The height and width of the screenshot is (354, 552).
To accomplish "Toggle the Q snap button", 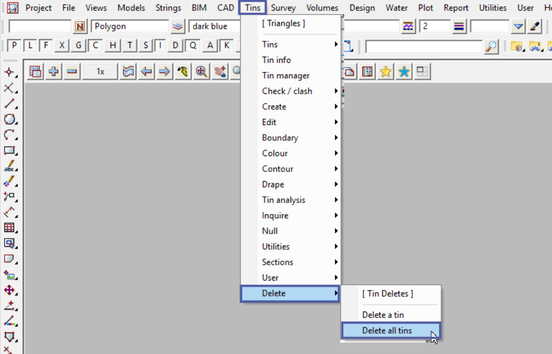I will click(193, 45).
